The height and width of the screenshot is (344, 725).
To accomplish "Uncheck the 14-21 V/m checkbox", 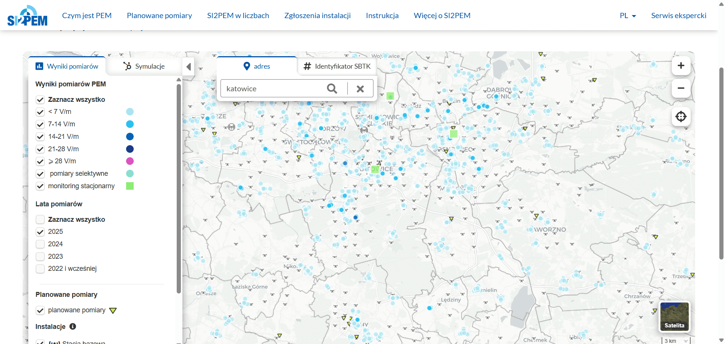I will 40,137.
